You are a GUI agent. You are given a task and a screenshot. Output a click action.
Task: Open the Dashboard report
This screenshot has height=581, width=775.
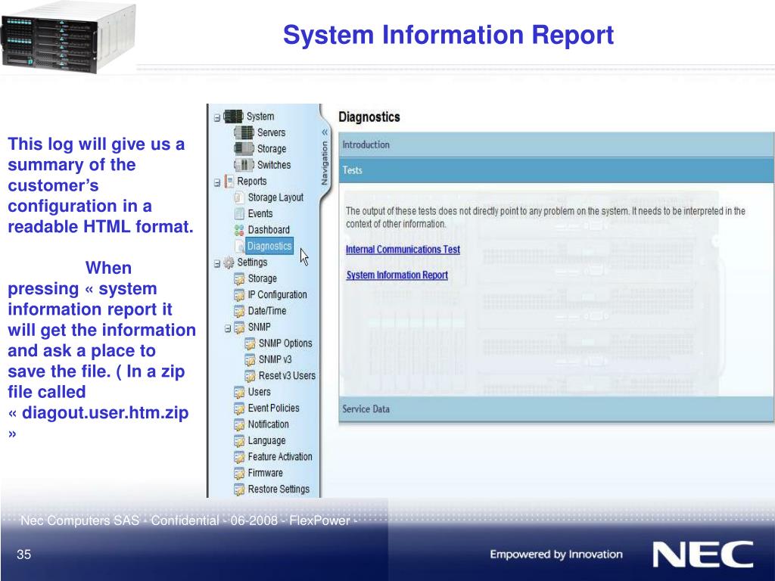[x=269, y=230]
